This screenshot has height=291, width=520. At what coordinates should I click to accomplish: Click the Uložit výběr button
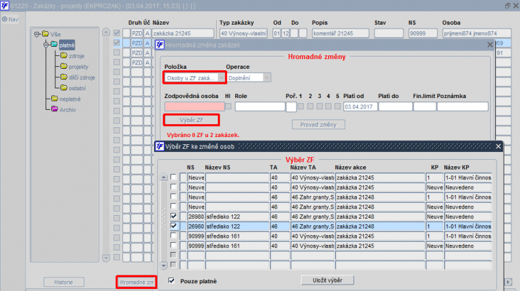tap(328, 281)
